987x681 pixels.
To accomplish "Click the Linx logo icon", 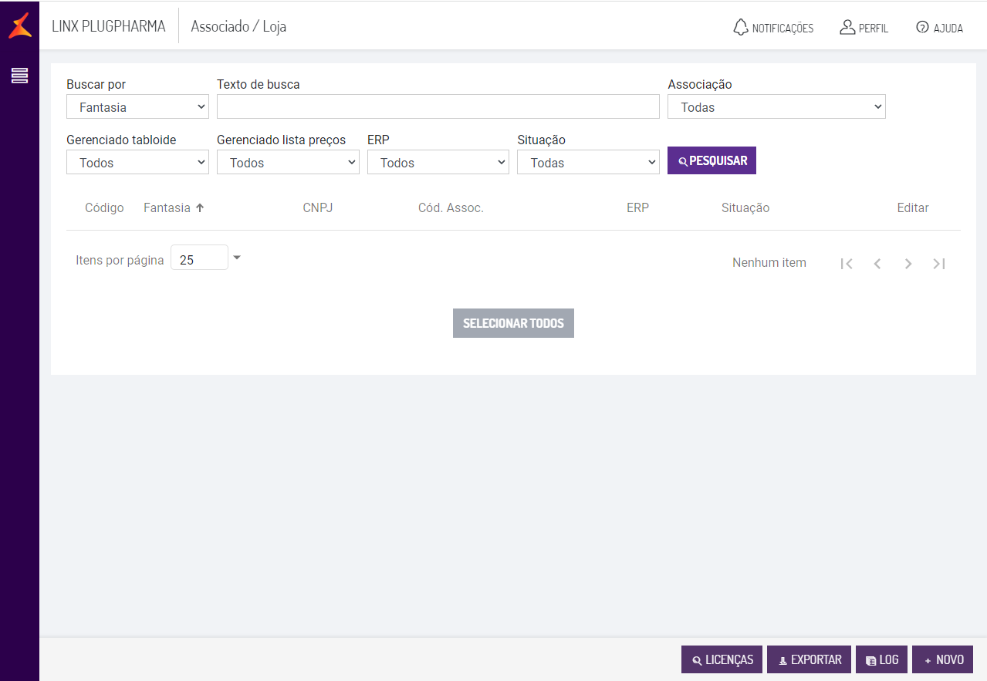I will point(20,25).
